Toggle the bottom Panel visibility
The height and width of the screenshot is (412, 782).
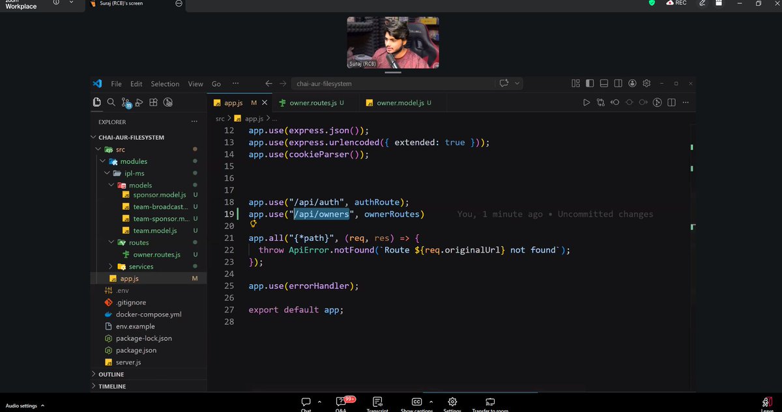[x=604, y=83]
